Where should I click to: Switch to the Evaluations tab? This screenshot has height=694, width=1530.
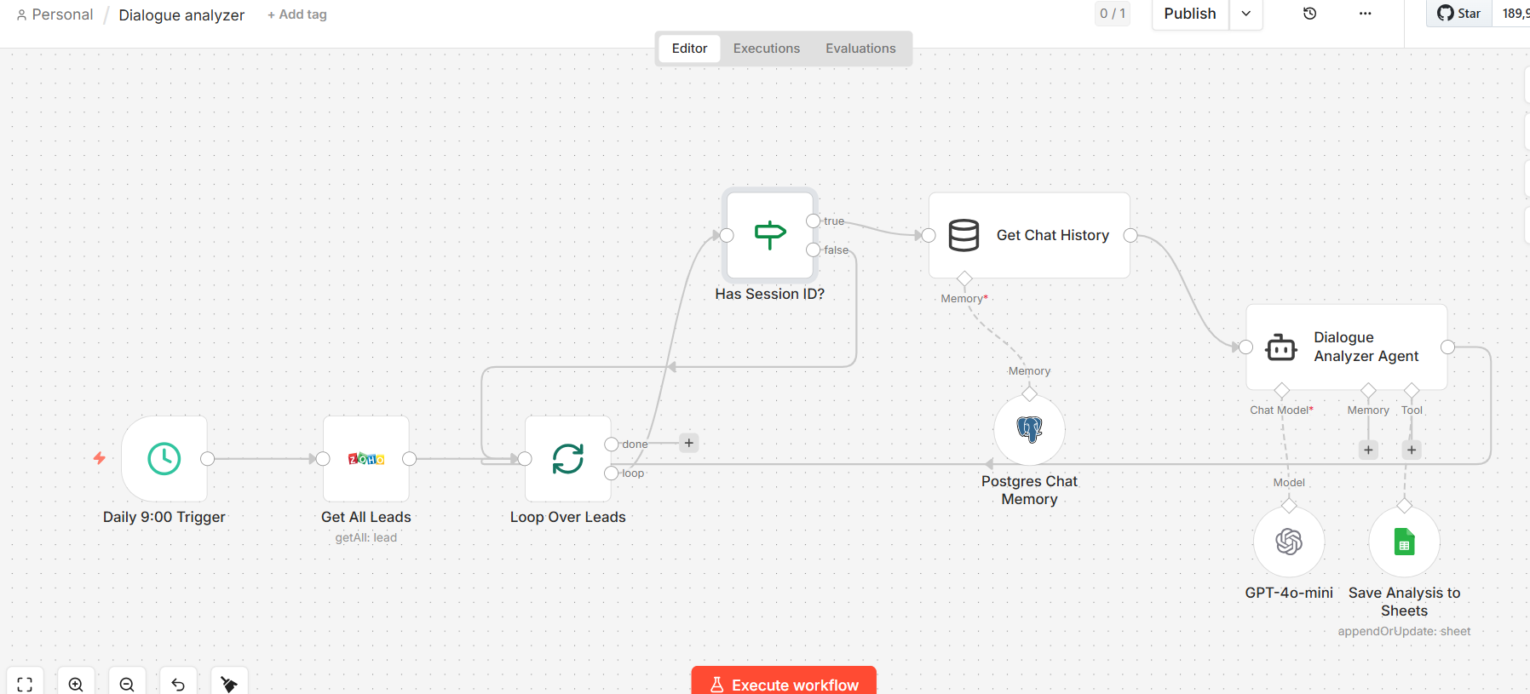point(860,49)
